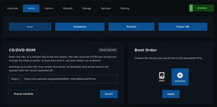
Task: Open the Options tab
Action: (x=49, y=8)
